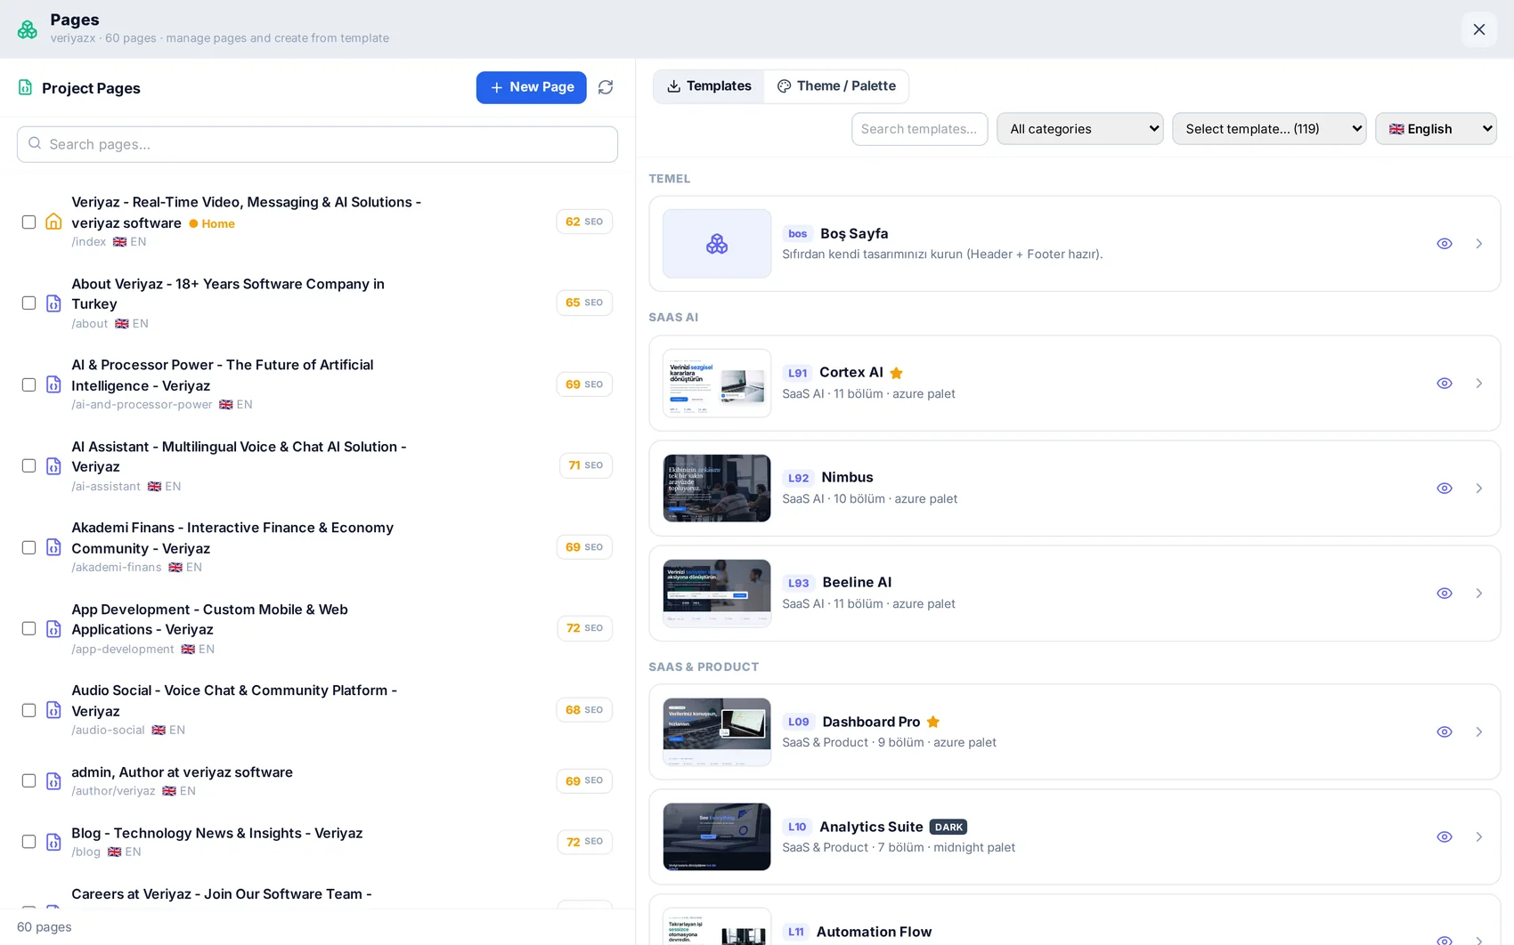Expand the Beeline AI template chevron
Image resolution: width=1514 pixels, height=945 pixels.
tap(1479, 594)
